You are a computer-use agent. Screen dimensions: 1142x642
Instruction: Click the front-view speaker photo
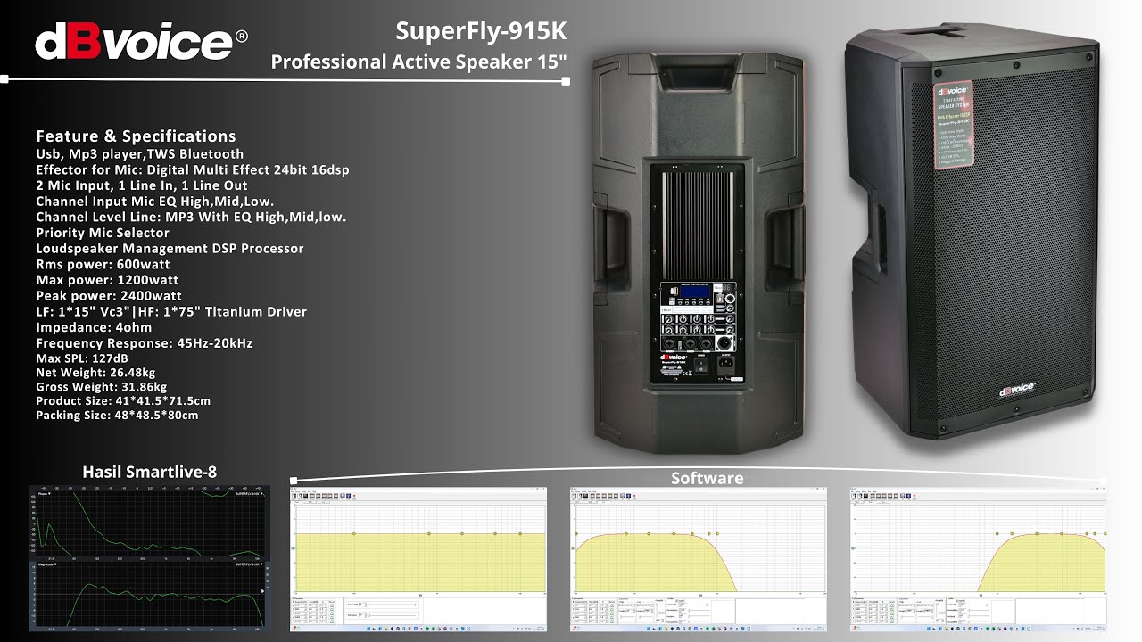click(972, 232)
